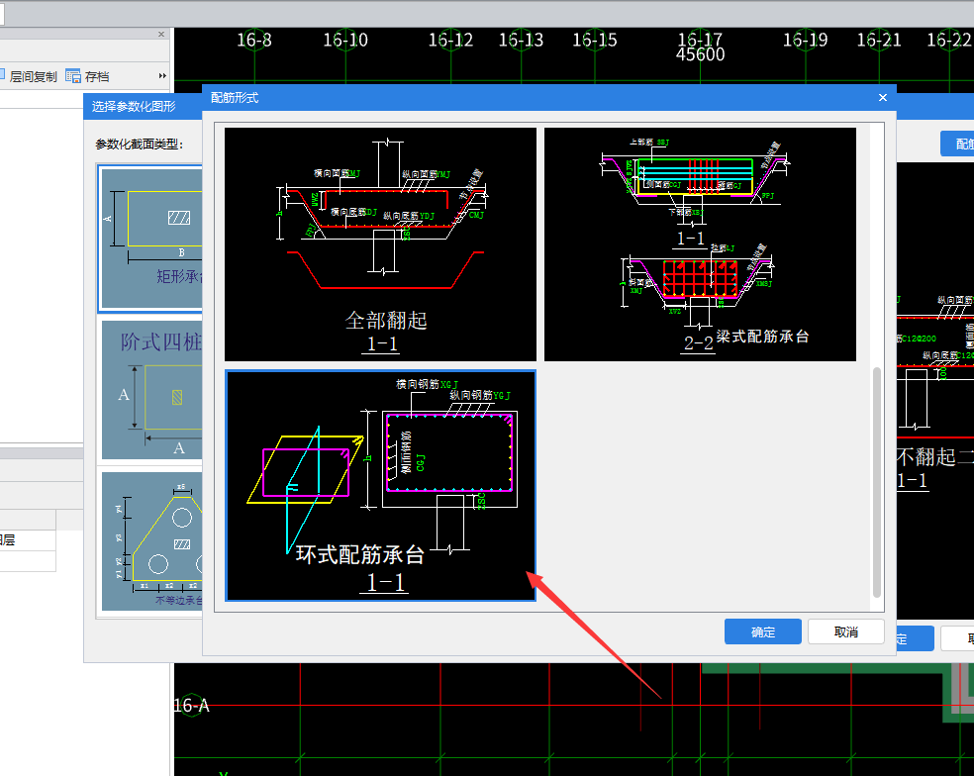Click axis label 16-15 in drawing

(595, 41)
